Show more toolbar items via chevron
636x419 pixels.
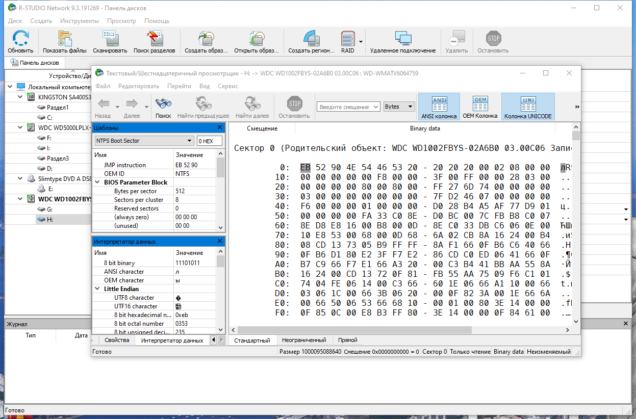[x=577, y=107]
